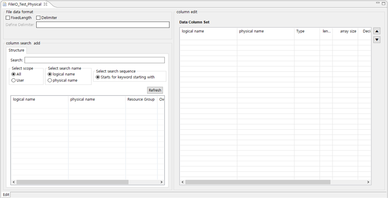Click the array size column header
This screenshot has width=388, height=198.
(345, 31)
